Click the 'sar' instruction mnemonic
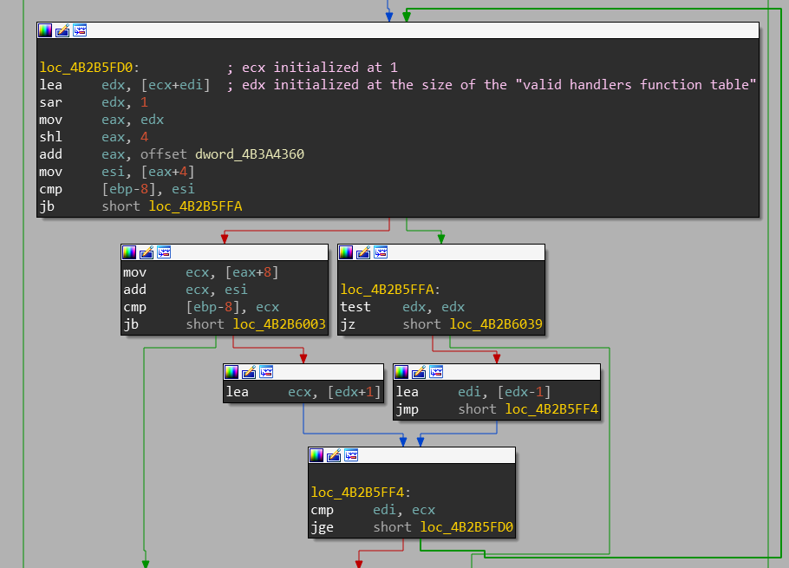Image resolution: width=789 pixels, height=568 pixels. click(x=50, y=102)
